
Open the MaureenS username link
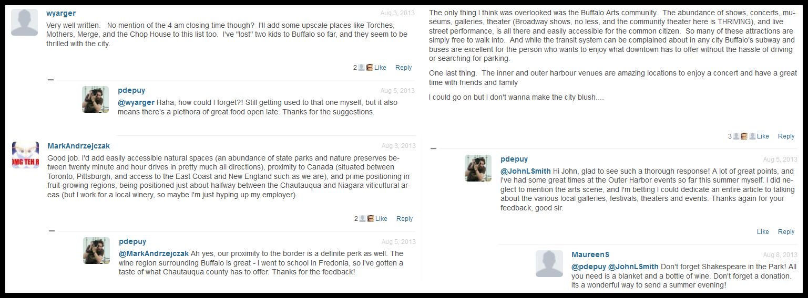[x=590, y=254]
